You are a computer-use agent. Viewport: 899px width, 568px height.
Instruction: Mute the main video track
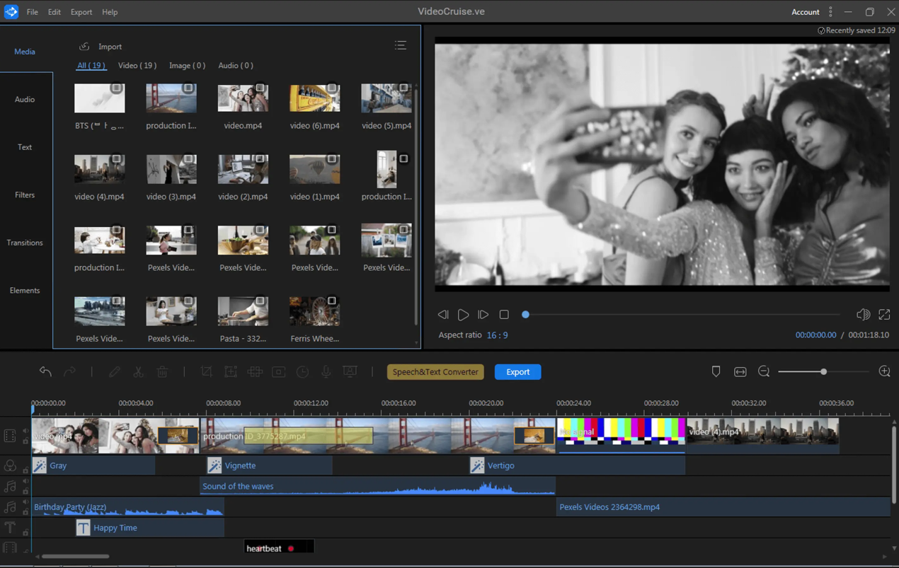click(25, 431)
